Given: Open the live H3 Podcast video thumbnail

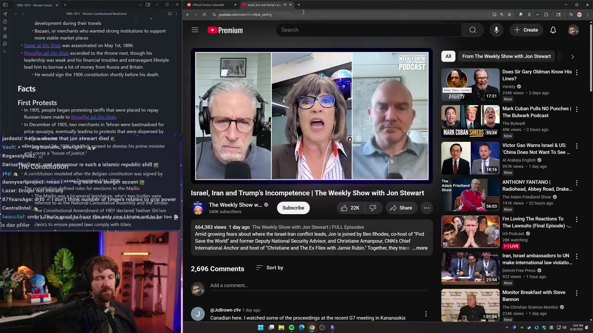Looking at the screenshot, I should pos(470,232).
